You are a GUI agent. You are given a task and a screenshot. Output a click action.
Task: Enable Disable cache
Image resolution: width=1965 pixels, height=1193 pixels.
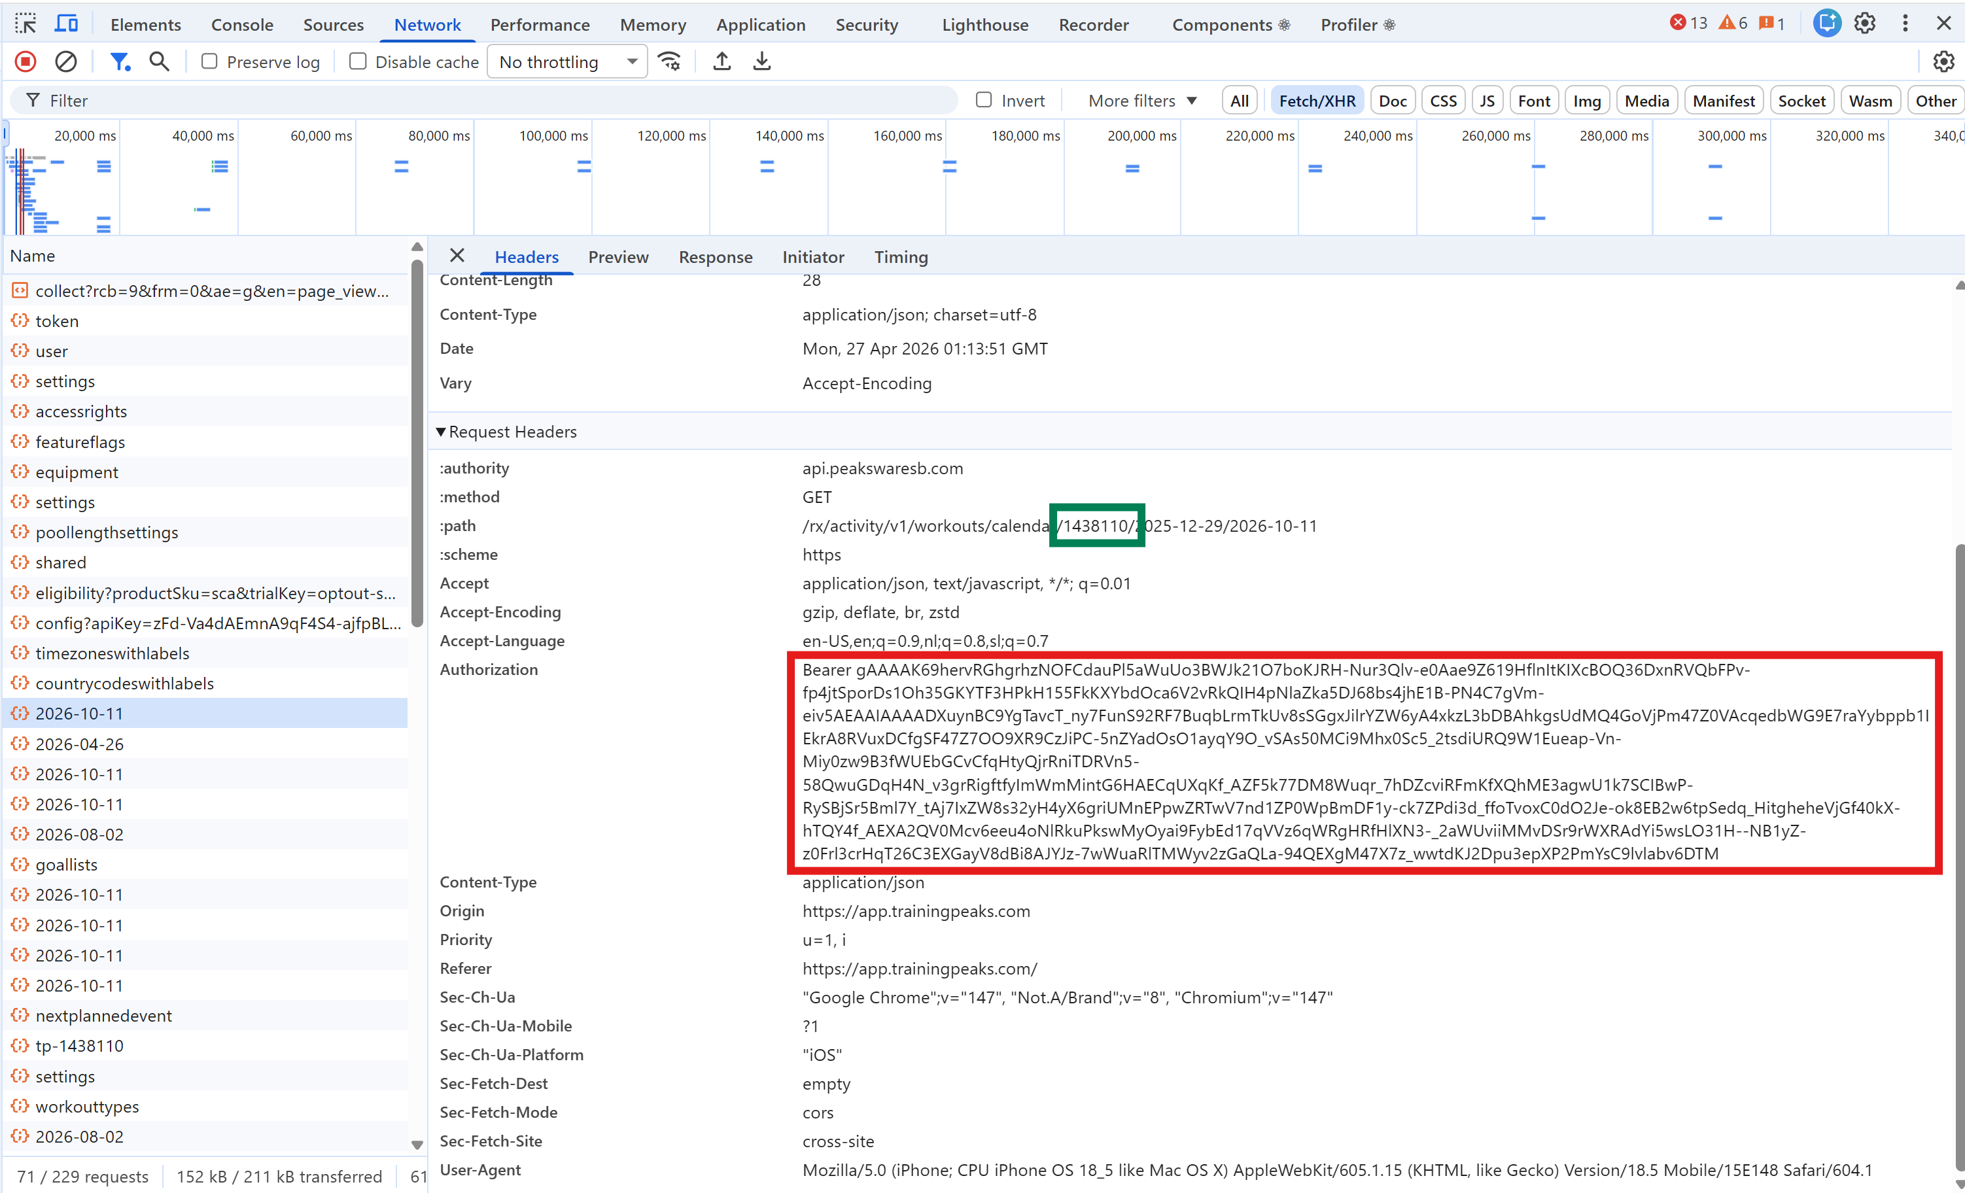coord(357,61)
